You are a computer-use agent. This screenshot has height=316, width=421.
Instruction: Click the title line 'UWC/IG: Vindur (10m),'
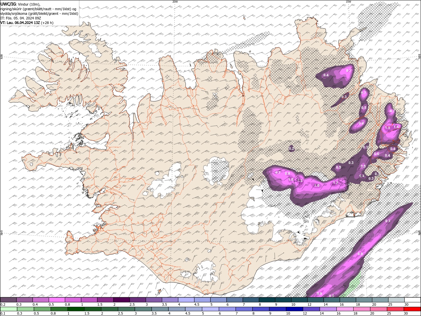(20, 4)
